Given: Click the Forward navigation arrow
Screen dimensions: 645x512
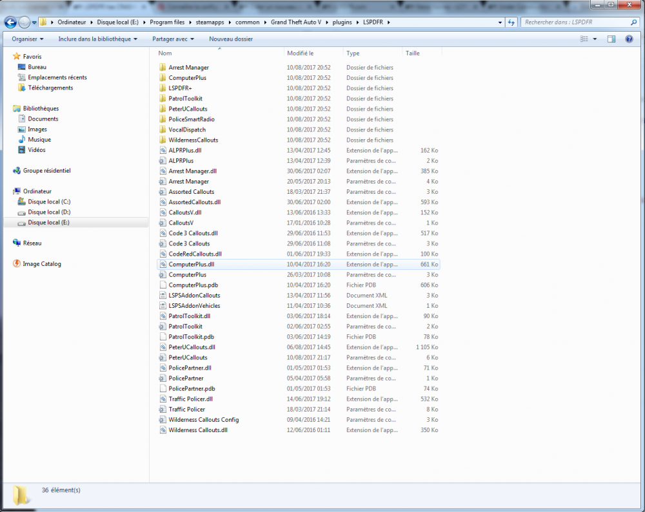Looking at the screenshot, I should 25,22.
